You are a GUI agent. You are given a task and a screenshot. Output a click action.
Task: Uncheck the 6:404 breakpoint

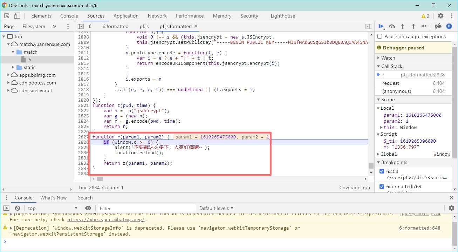(x=382, y=171)
